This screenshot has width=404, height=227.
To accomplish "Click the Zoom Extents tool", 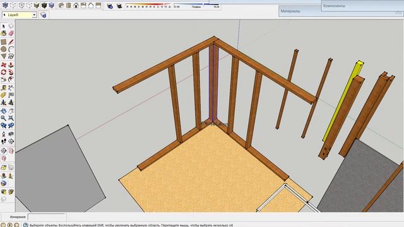I will (x=11, y=119).
